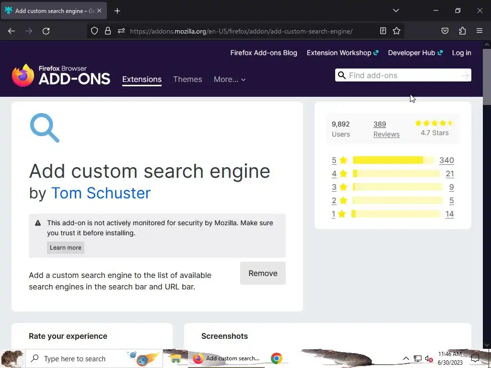The height and width of the screenshot is (368, 491).
Task: Open the notifications action center
Action: pyautogui.click(x=475, y=358)
